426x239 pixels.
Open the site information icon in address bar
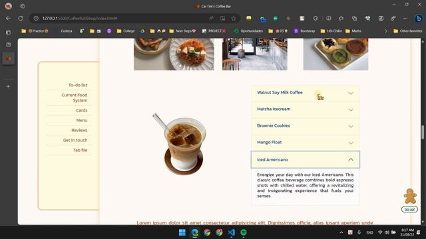coord(36,19)
